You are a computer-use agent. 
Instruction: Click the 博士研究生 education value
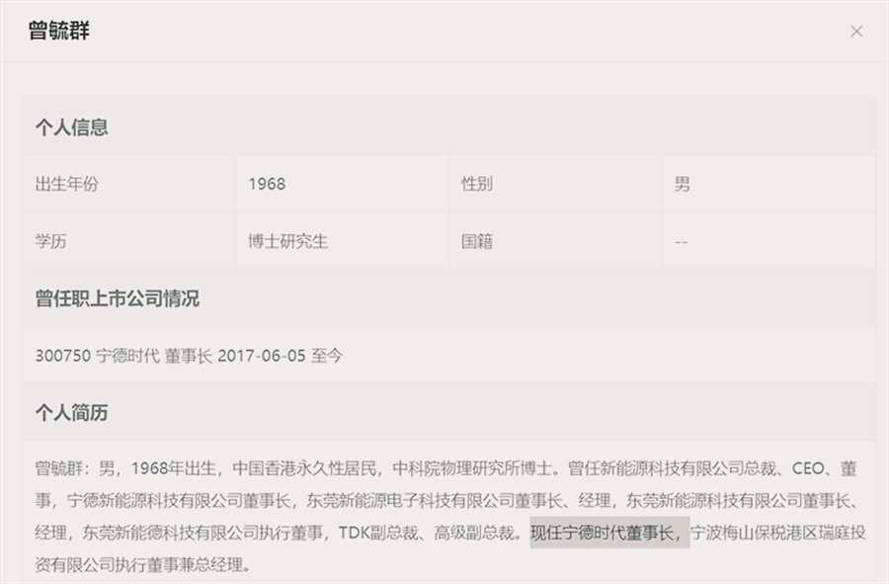coord(288,241)
